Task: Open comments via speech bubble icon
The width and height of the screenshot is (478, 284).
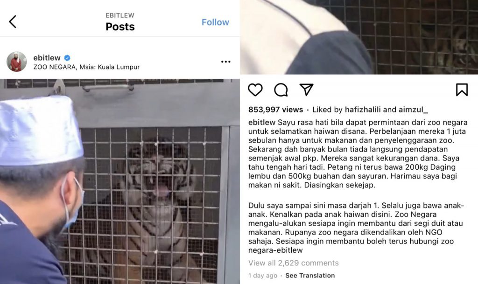Action: click(281, 90)
